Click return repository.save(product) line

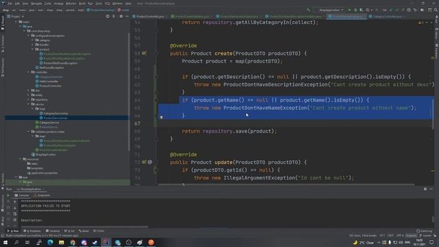point(229,131)
